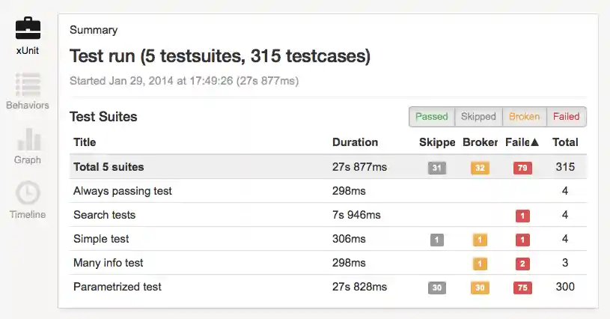Sort table by Duration column
Image resolution: width=610 pixels, height=319 pixels.
[x=355, y=142]
